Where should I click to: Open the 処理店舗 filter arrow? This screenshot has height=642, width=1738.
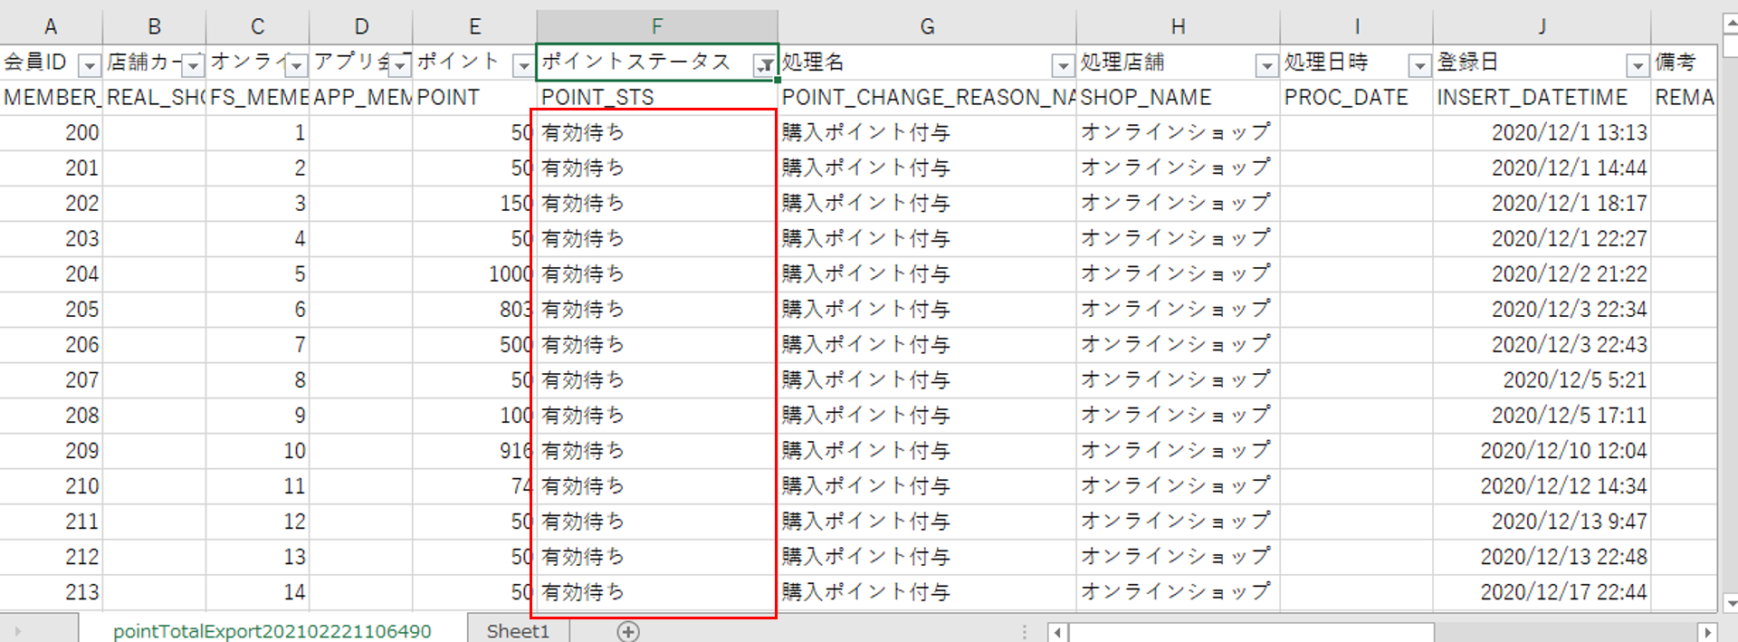(1265, 65)
